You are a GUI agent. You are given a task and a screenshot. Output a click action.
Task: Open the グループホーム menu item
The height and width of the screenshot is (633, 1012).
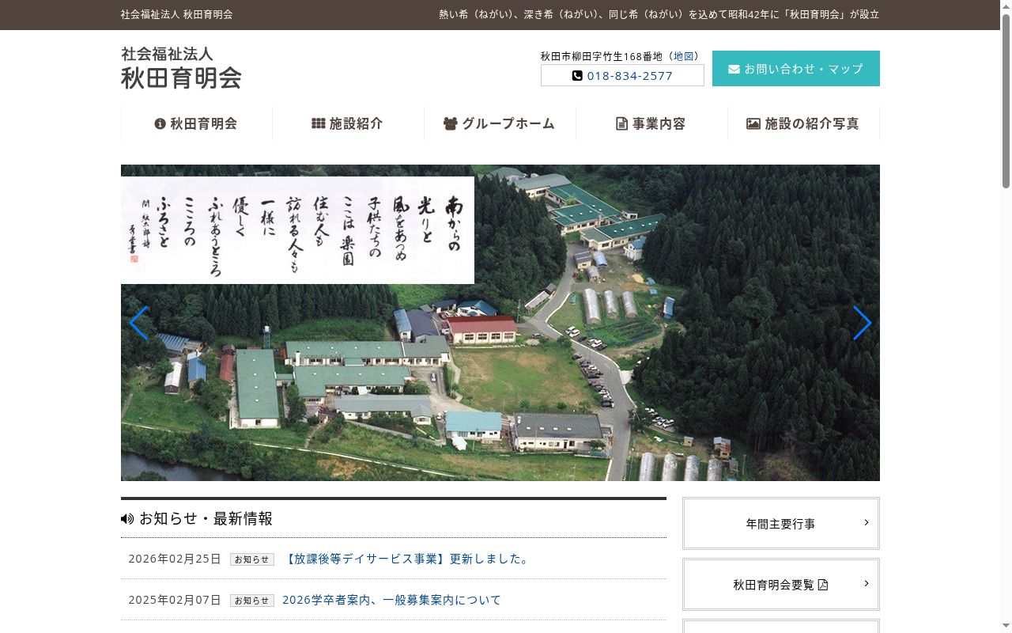coord(500,123)
